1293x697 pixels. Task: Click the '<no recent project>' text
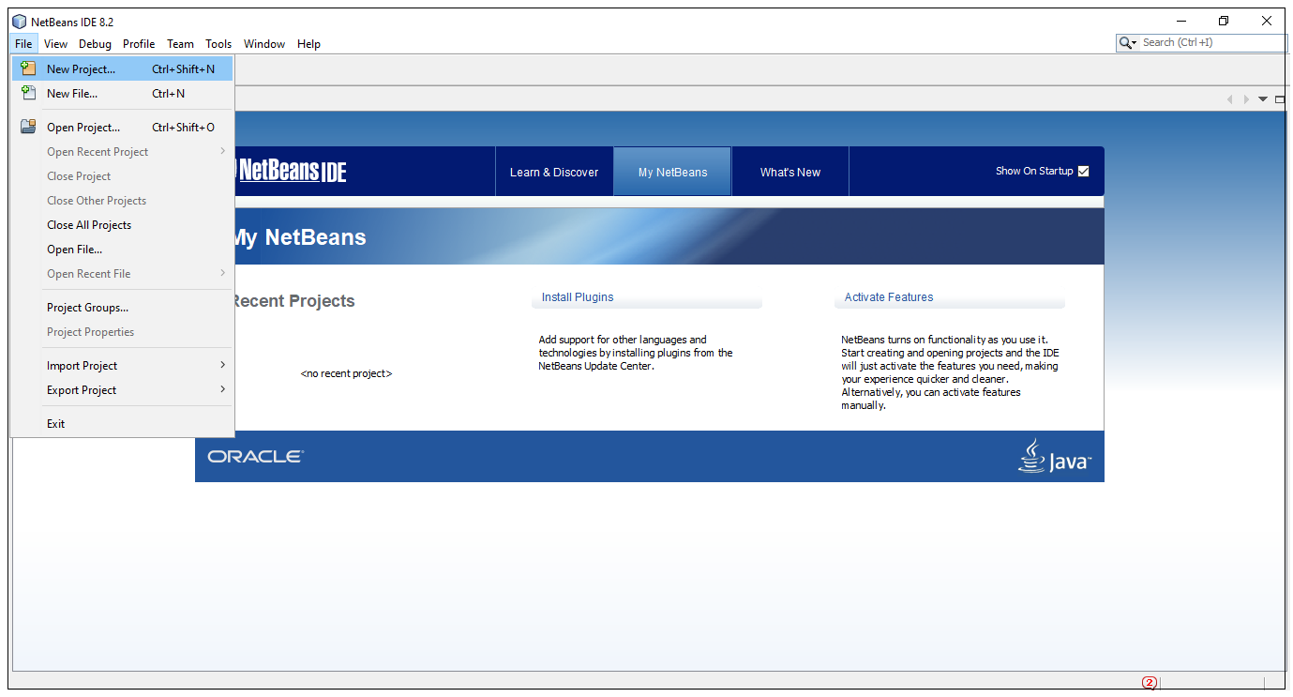346,373
